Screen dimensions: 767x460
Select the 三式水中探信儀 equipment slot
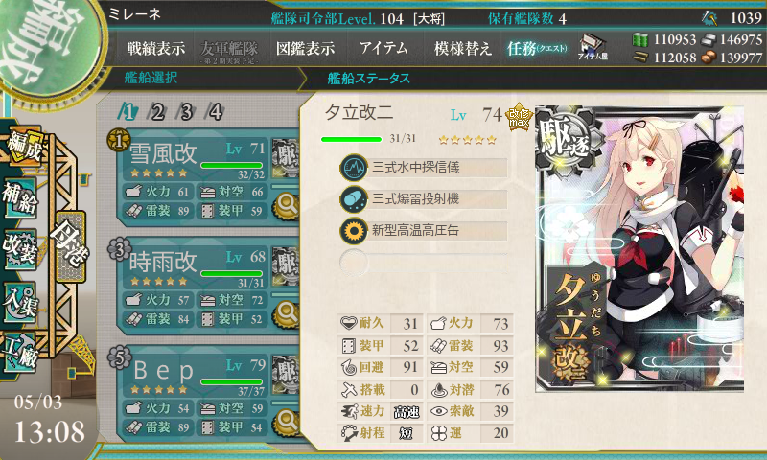point(424,168)
